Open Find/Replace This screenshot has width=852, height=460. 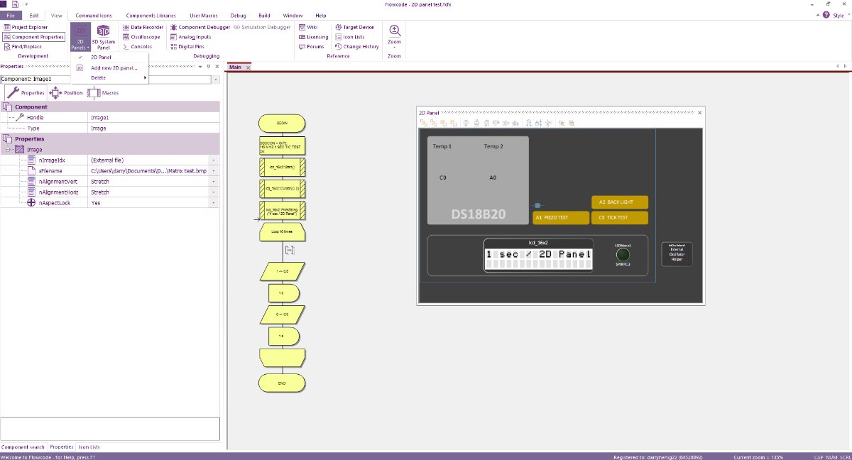tap(23, 46)
